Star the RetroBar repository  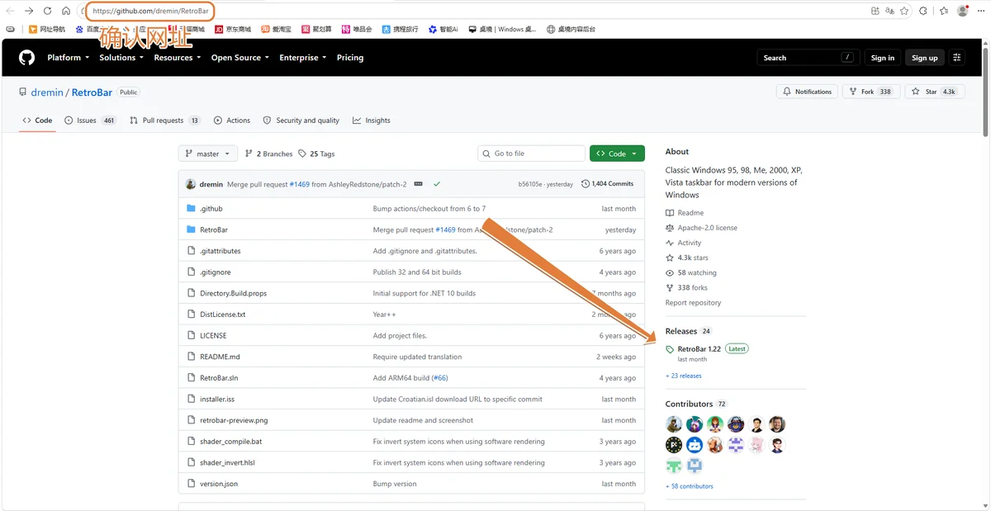[935, 92]
